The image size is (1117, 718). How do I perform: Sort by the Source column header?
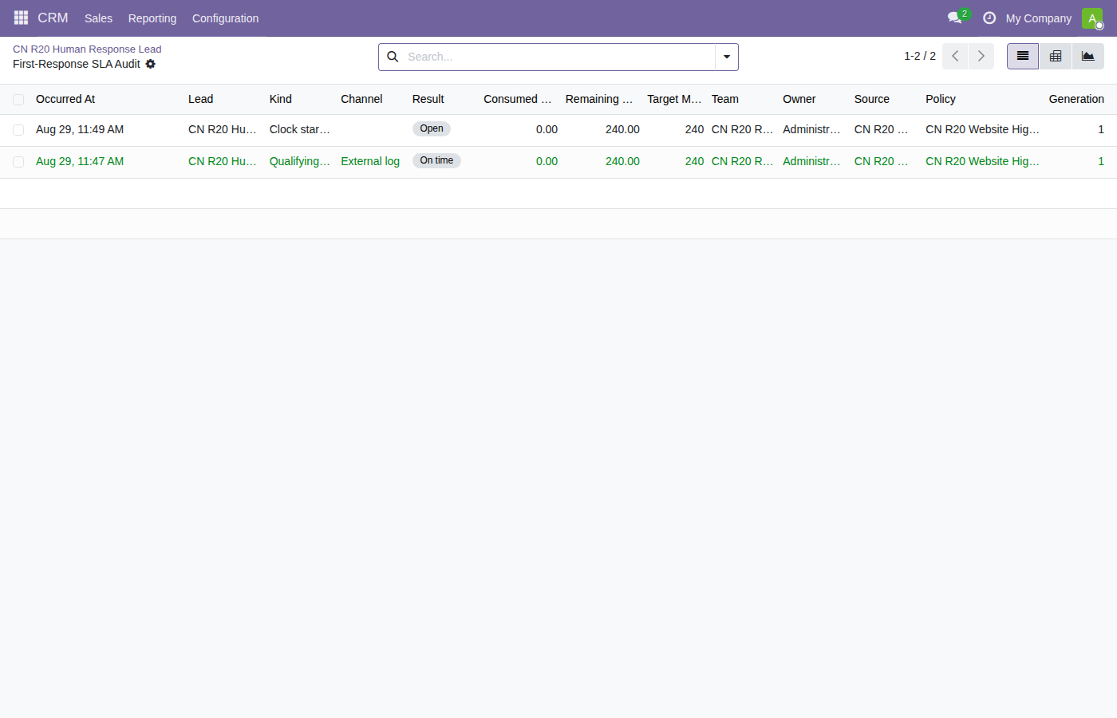pos(872,99)
